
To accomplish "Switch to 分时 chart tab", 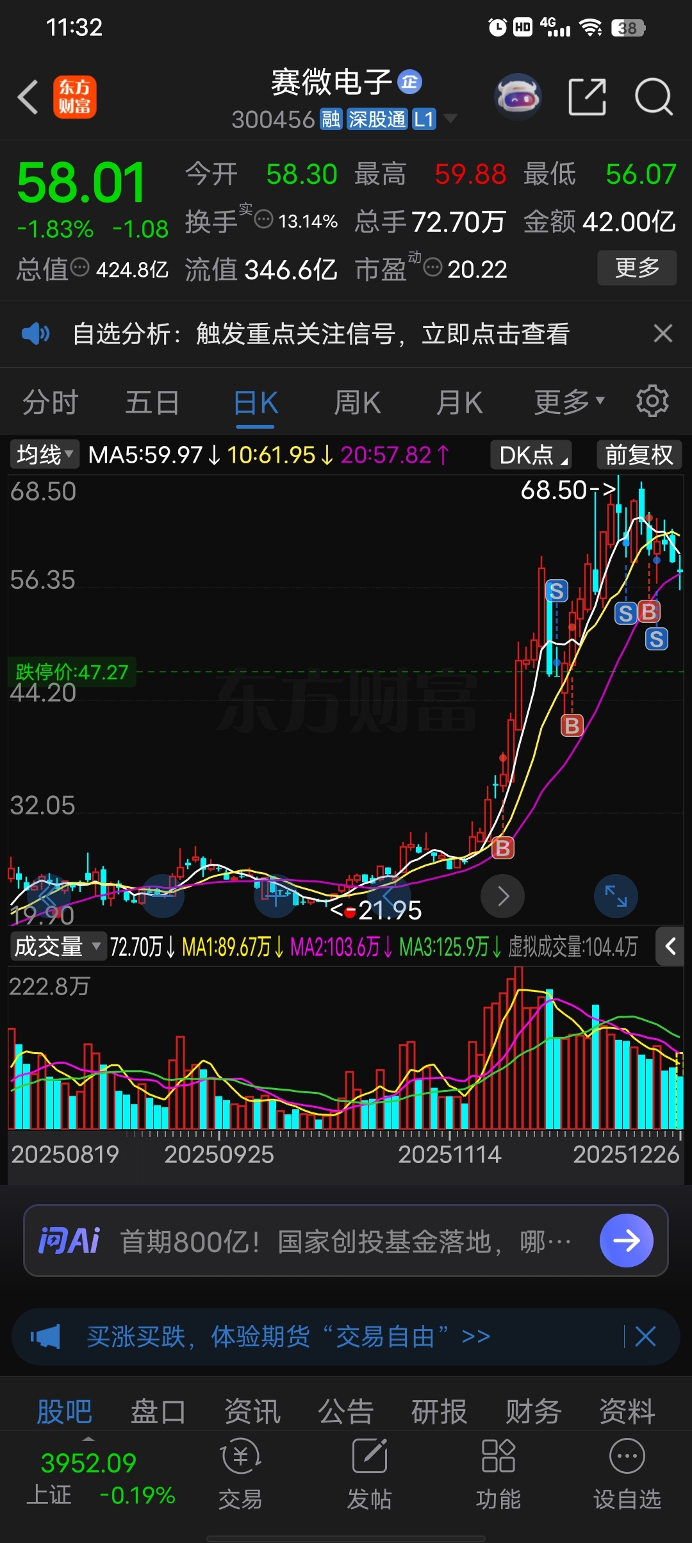I will tap(50, 402).
